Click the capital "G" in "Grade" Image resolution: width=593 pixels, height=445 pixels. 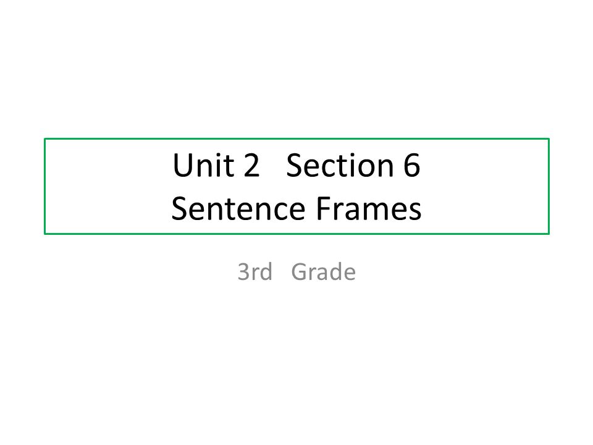click(300, 272)
